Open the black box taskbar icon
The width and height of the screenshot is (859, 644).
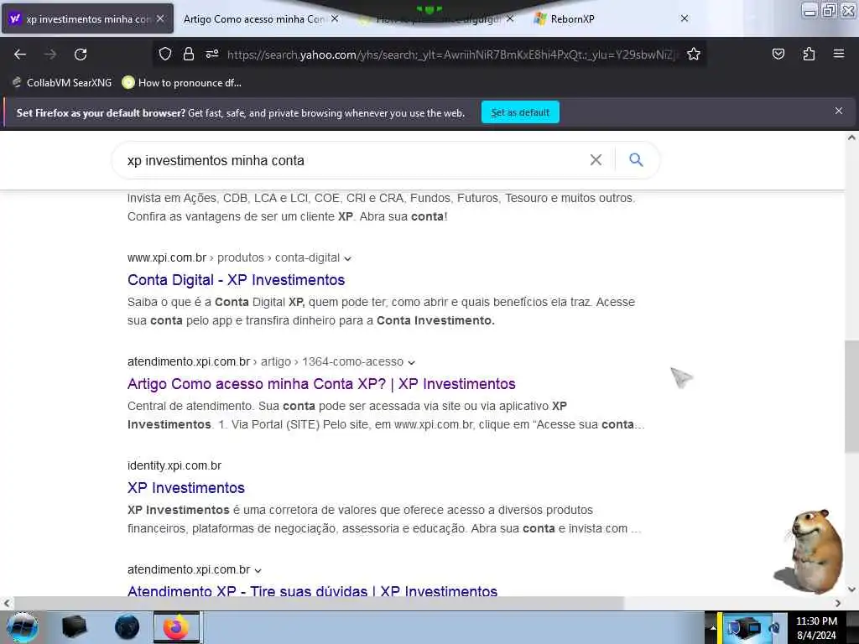click(74, 627)
